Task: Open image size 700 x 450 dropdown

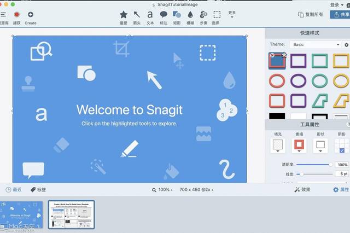Action: pyautogui.click(x=196, y=190)
